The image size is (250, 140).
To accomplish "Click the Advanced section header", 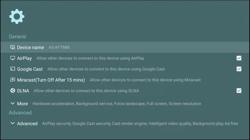I will click(x=20, y=113).
